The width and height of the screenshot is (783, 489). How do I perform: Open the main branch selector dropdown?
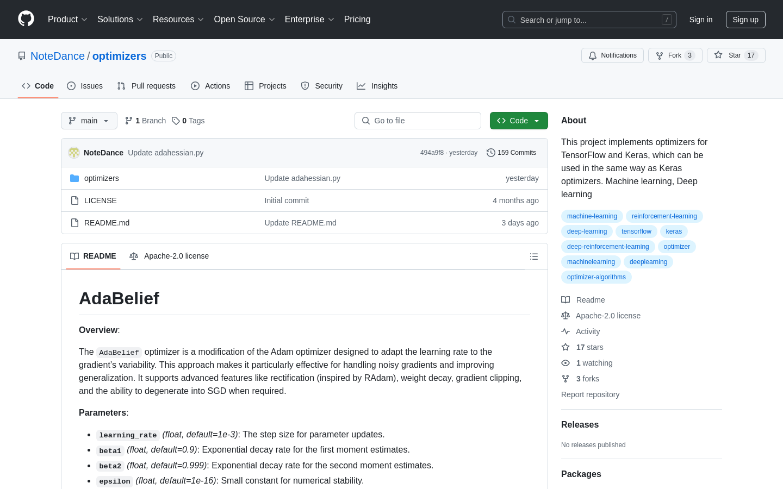coord(89,121)
